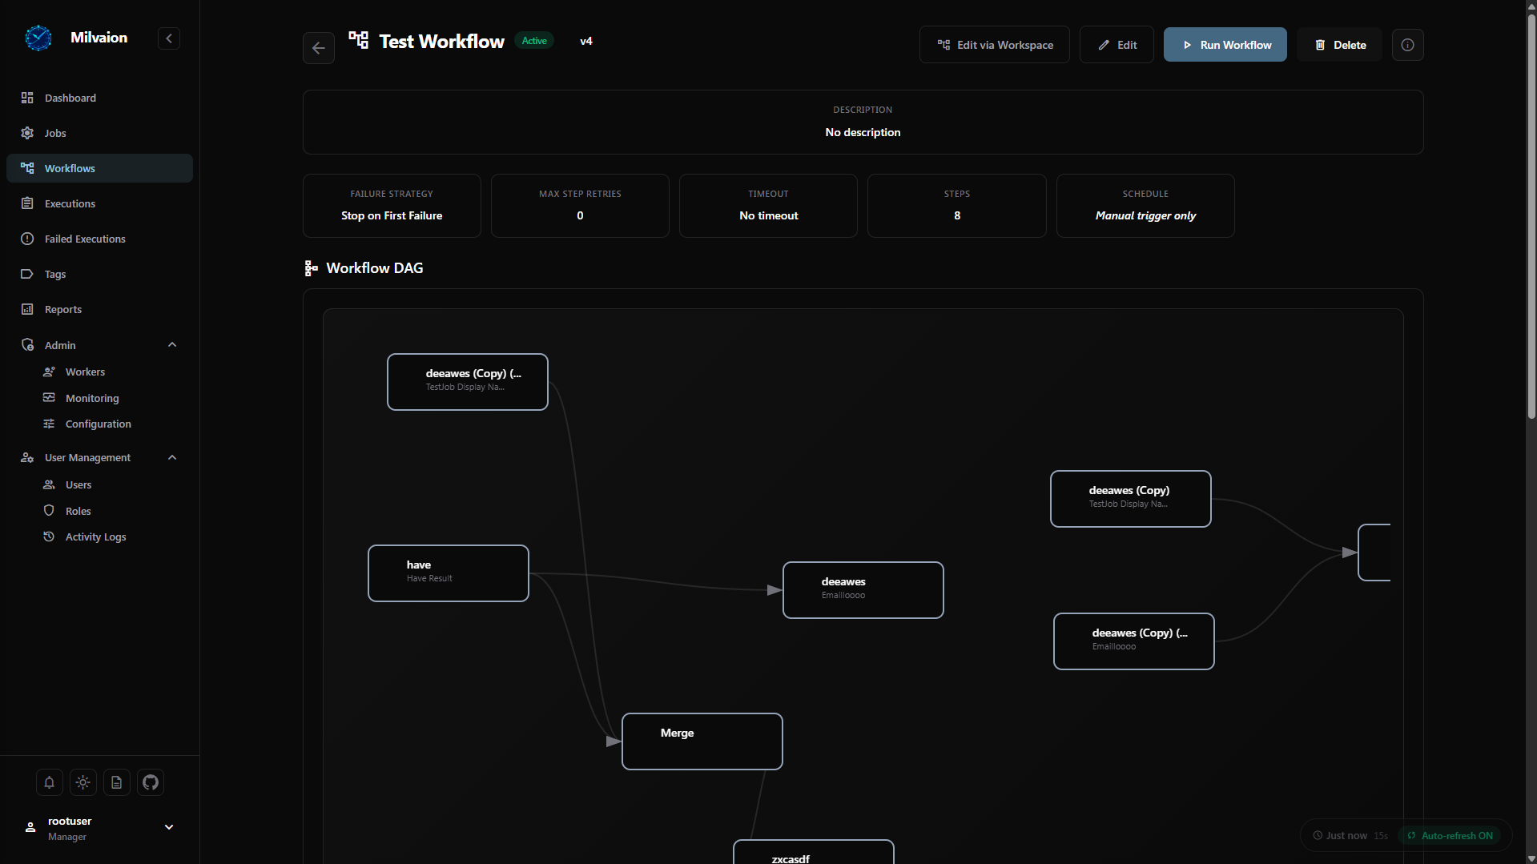Screen dimensions: 1537x864
Task: Open the Reports section
Action: [x=99, y=309]
